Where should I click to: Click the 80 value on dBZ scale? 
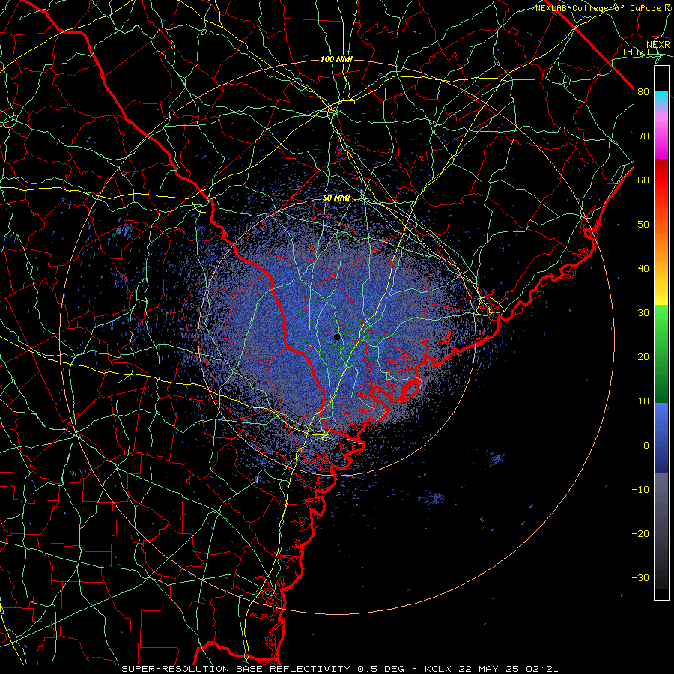(x=643, y=91)
